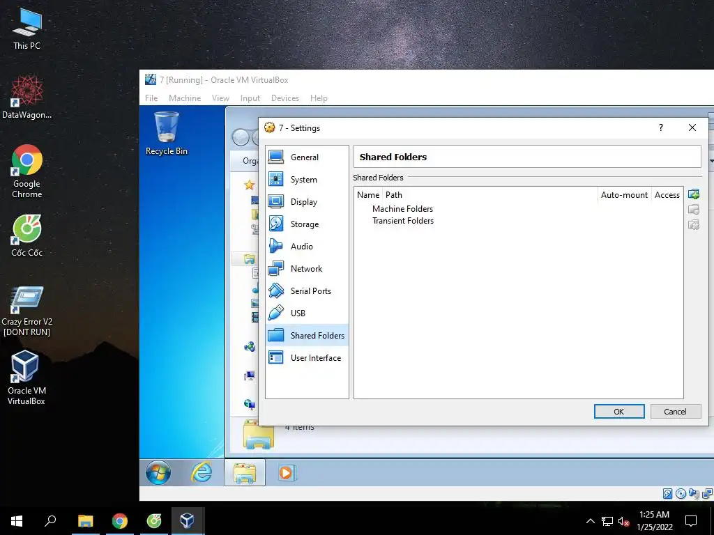This screenshot has width=714, height=535.
Task: Click the Add shared folder icon
Action: (694, 194)
